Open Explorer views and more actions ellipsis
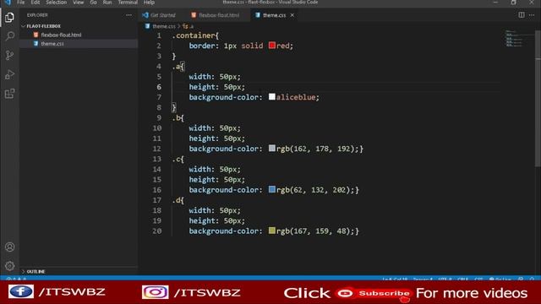541x304 pixels. point(128,15)
